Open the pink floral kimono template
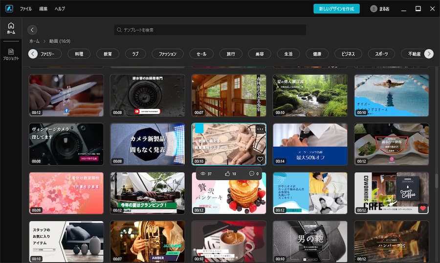The height and width of the screenshot is (263, 440). pos(66,193)
